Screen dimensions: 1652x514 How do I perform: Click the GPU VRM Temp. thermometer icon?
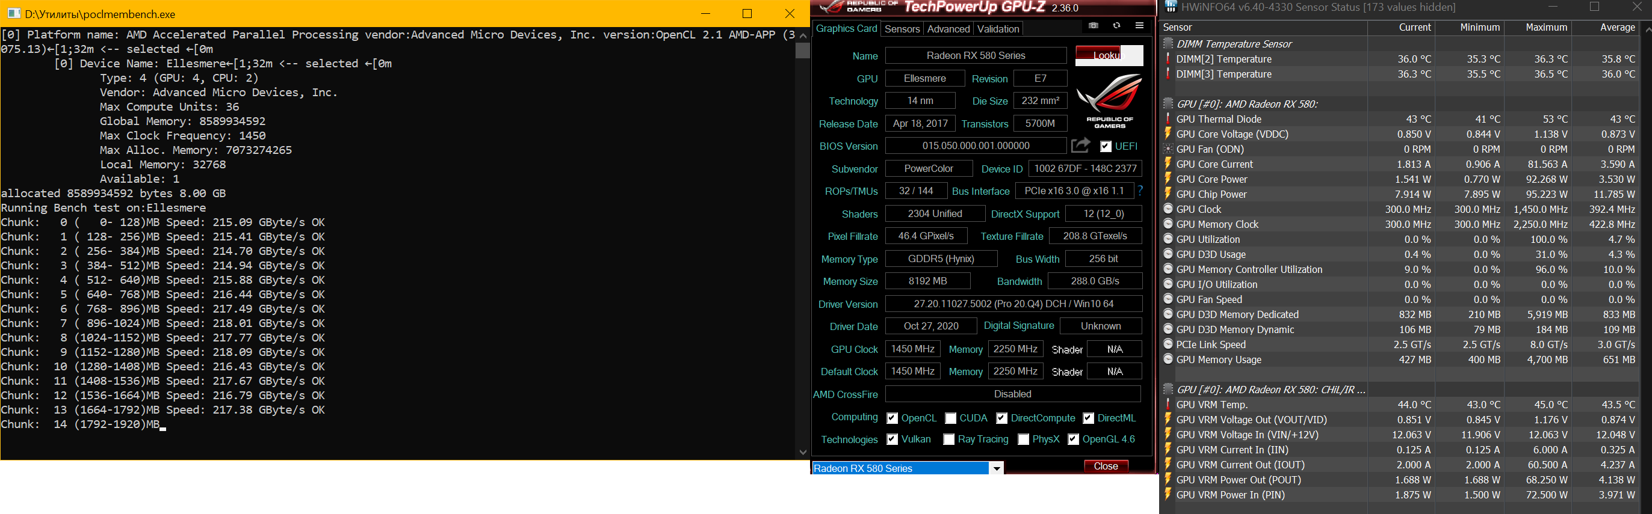click(x=1168, y=405)
